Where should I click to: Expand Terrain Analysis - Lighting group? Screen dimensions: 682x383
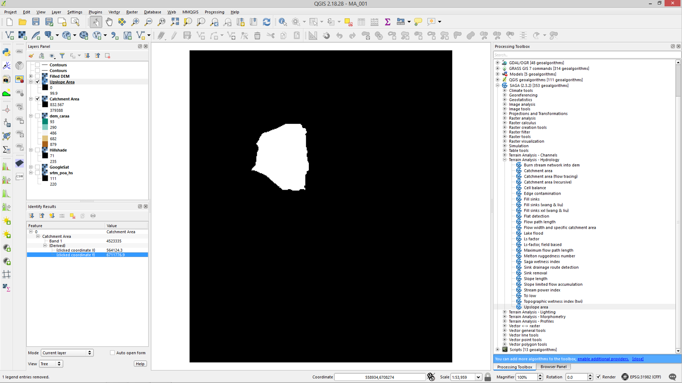click(x=505, y=312)
